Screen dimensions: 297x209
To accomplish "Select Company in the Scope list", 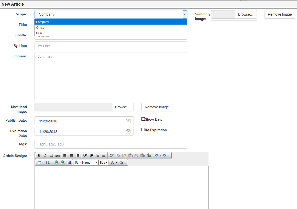I will [x=111, y=22].
